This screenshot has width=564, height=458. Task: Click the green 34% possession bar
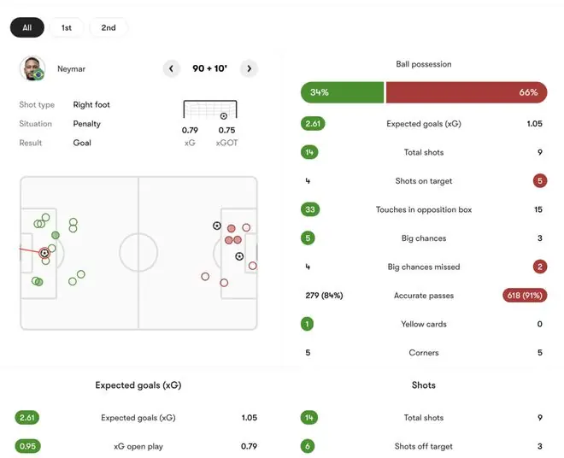[x=342, y=92]
